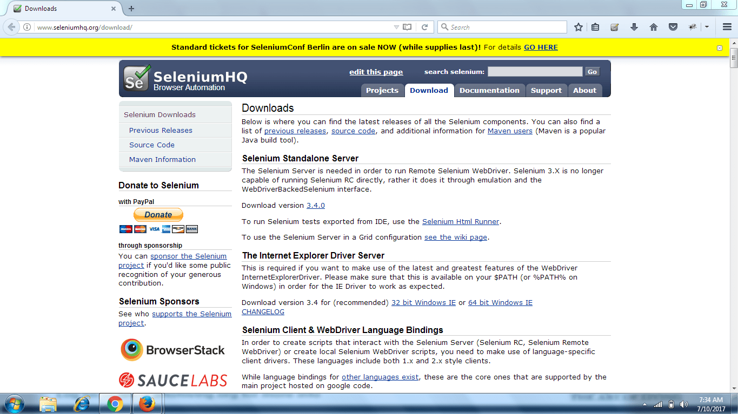Screen dimensions: 738x414
Task: Expand hidden icons in the system tray
Action: 644,403
